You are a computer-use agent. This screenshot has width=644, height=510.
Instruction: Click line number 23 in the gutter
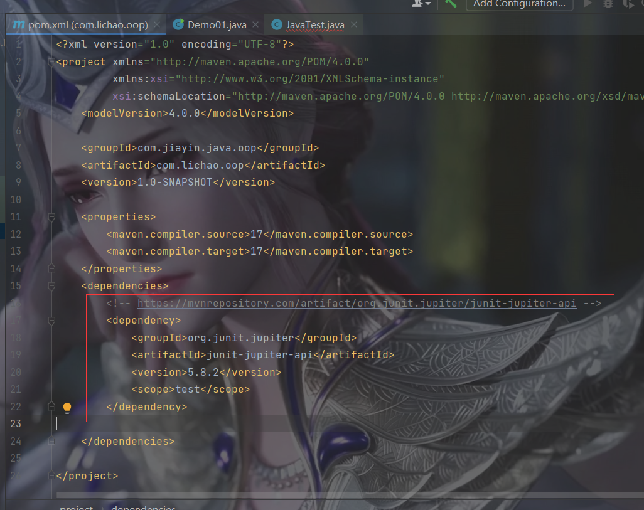(x=16, y=424)
